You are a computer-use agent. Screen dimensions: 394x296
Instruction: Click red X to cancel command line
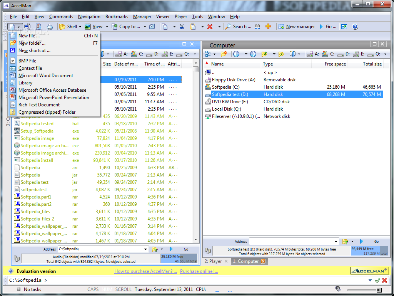pyautogui.click(x=384, y=280)
